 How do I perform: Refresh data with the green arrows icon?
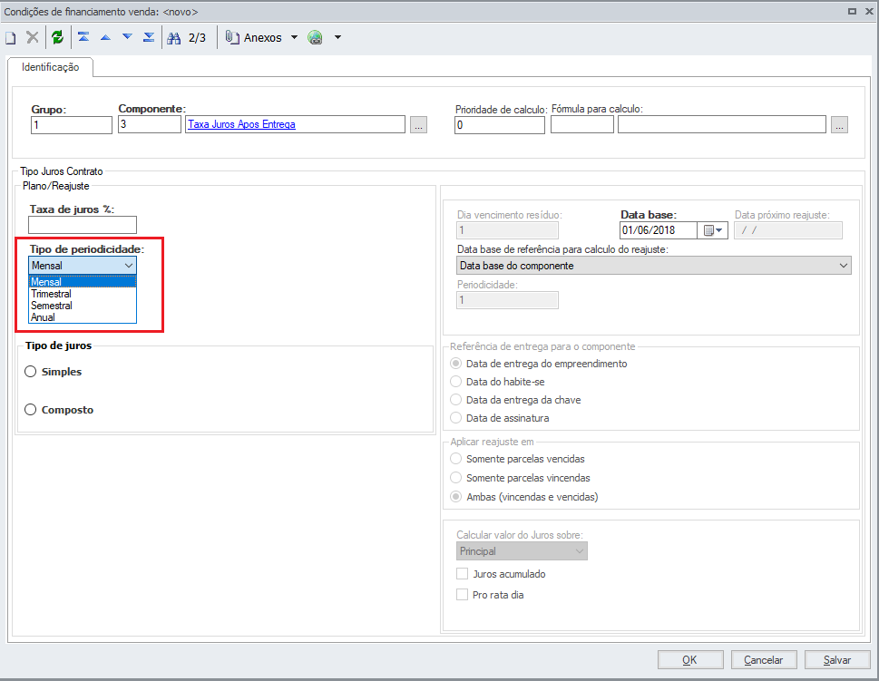pyautogui.click(x=57, y=37)
